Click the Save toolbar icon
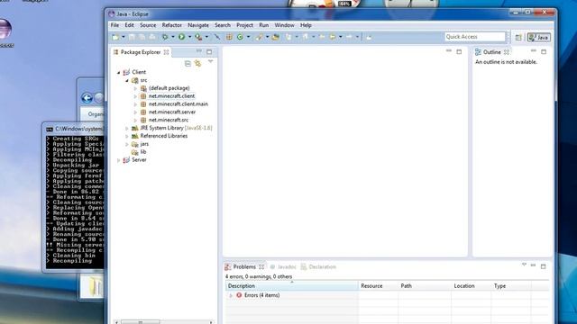The width and height of the screenshot is (577, 324). click(x=132, y=37)
